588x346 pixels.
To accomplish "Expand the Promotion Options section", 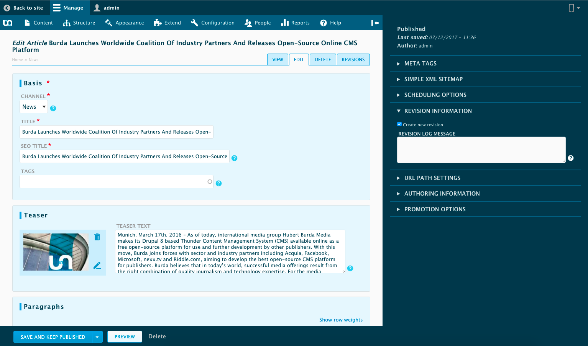I will 486,209.
